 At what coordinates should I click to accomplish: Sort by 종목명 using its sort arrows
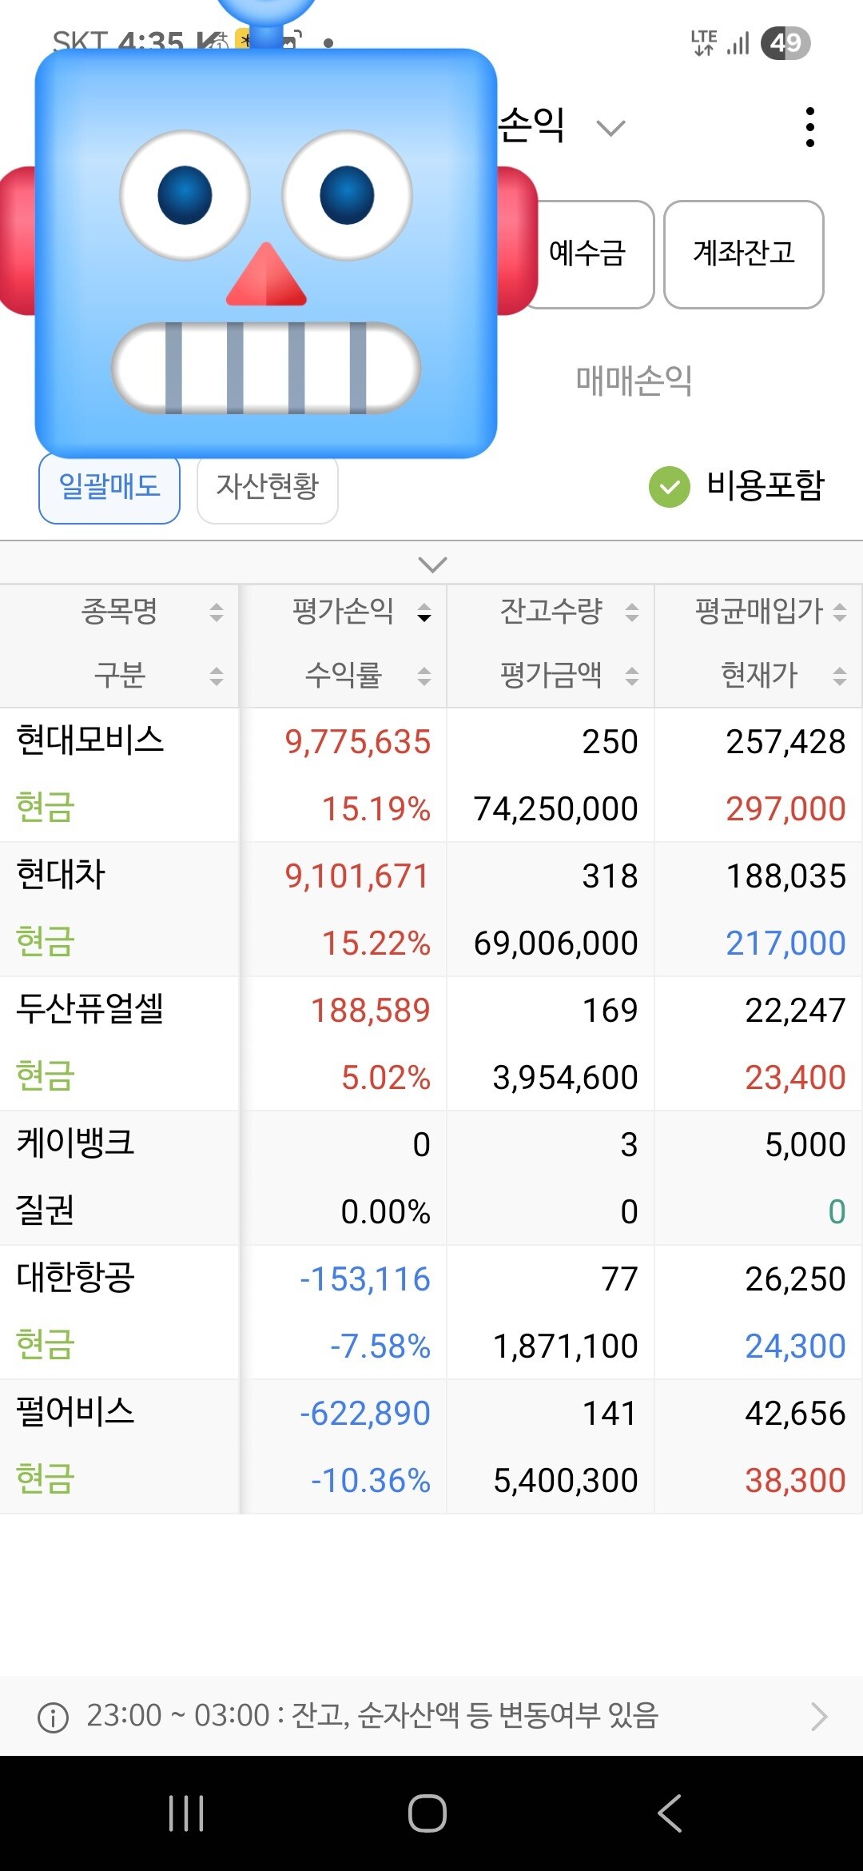tap(216, 613)
